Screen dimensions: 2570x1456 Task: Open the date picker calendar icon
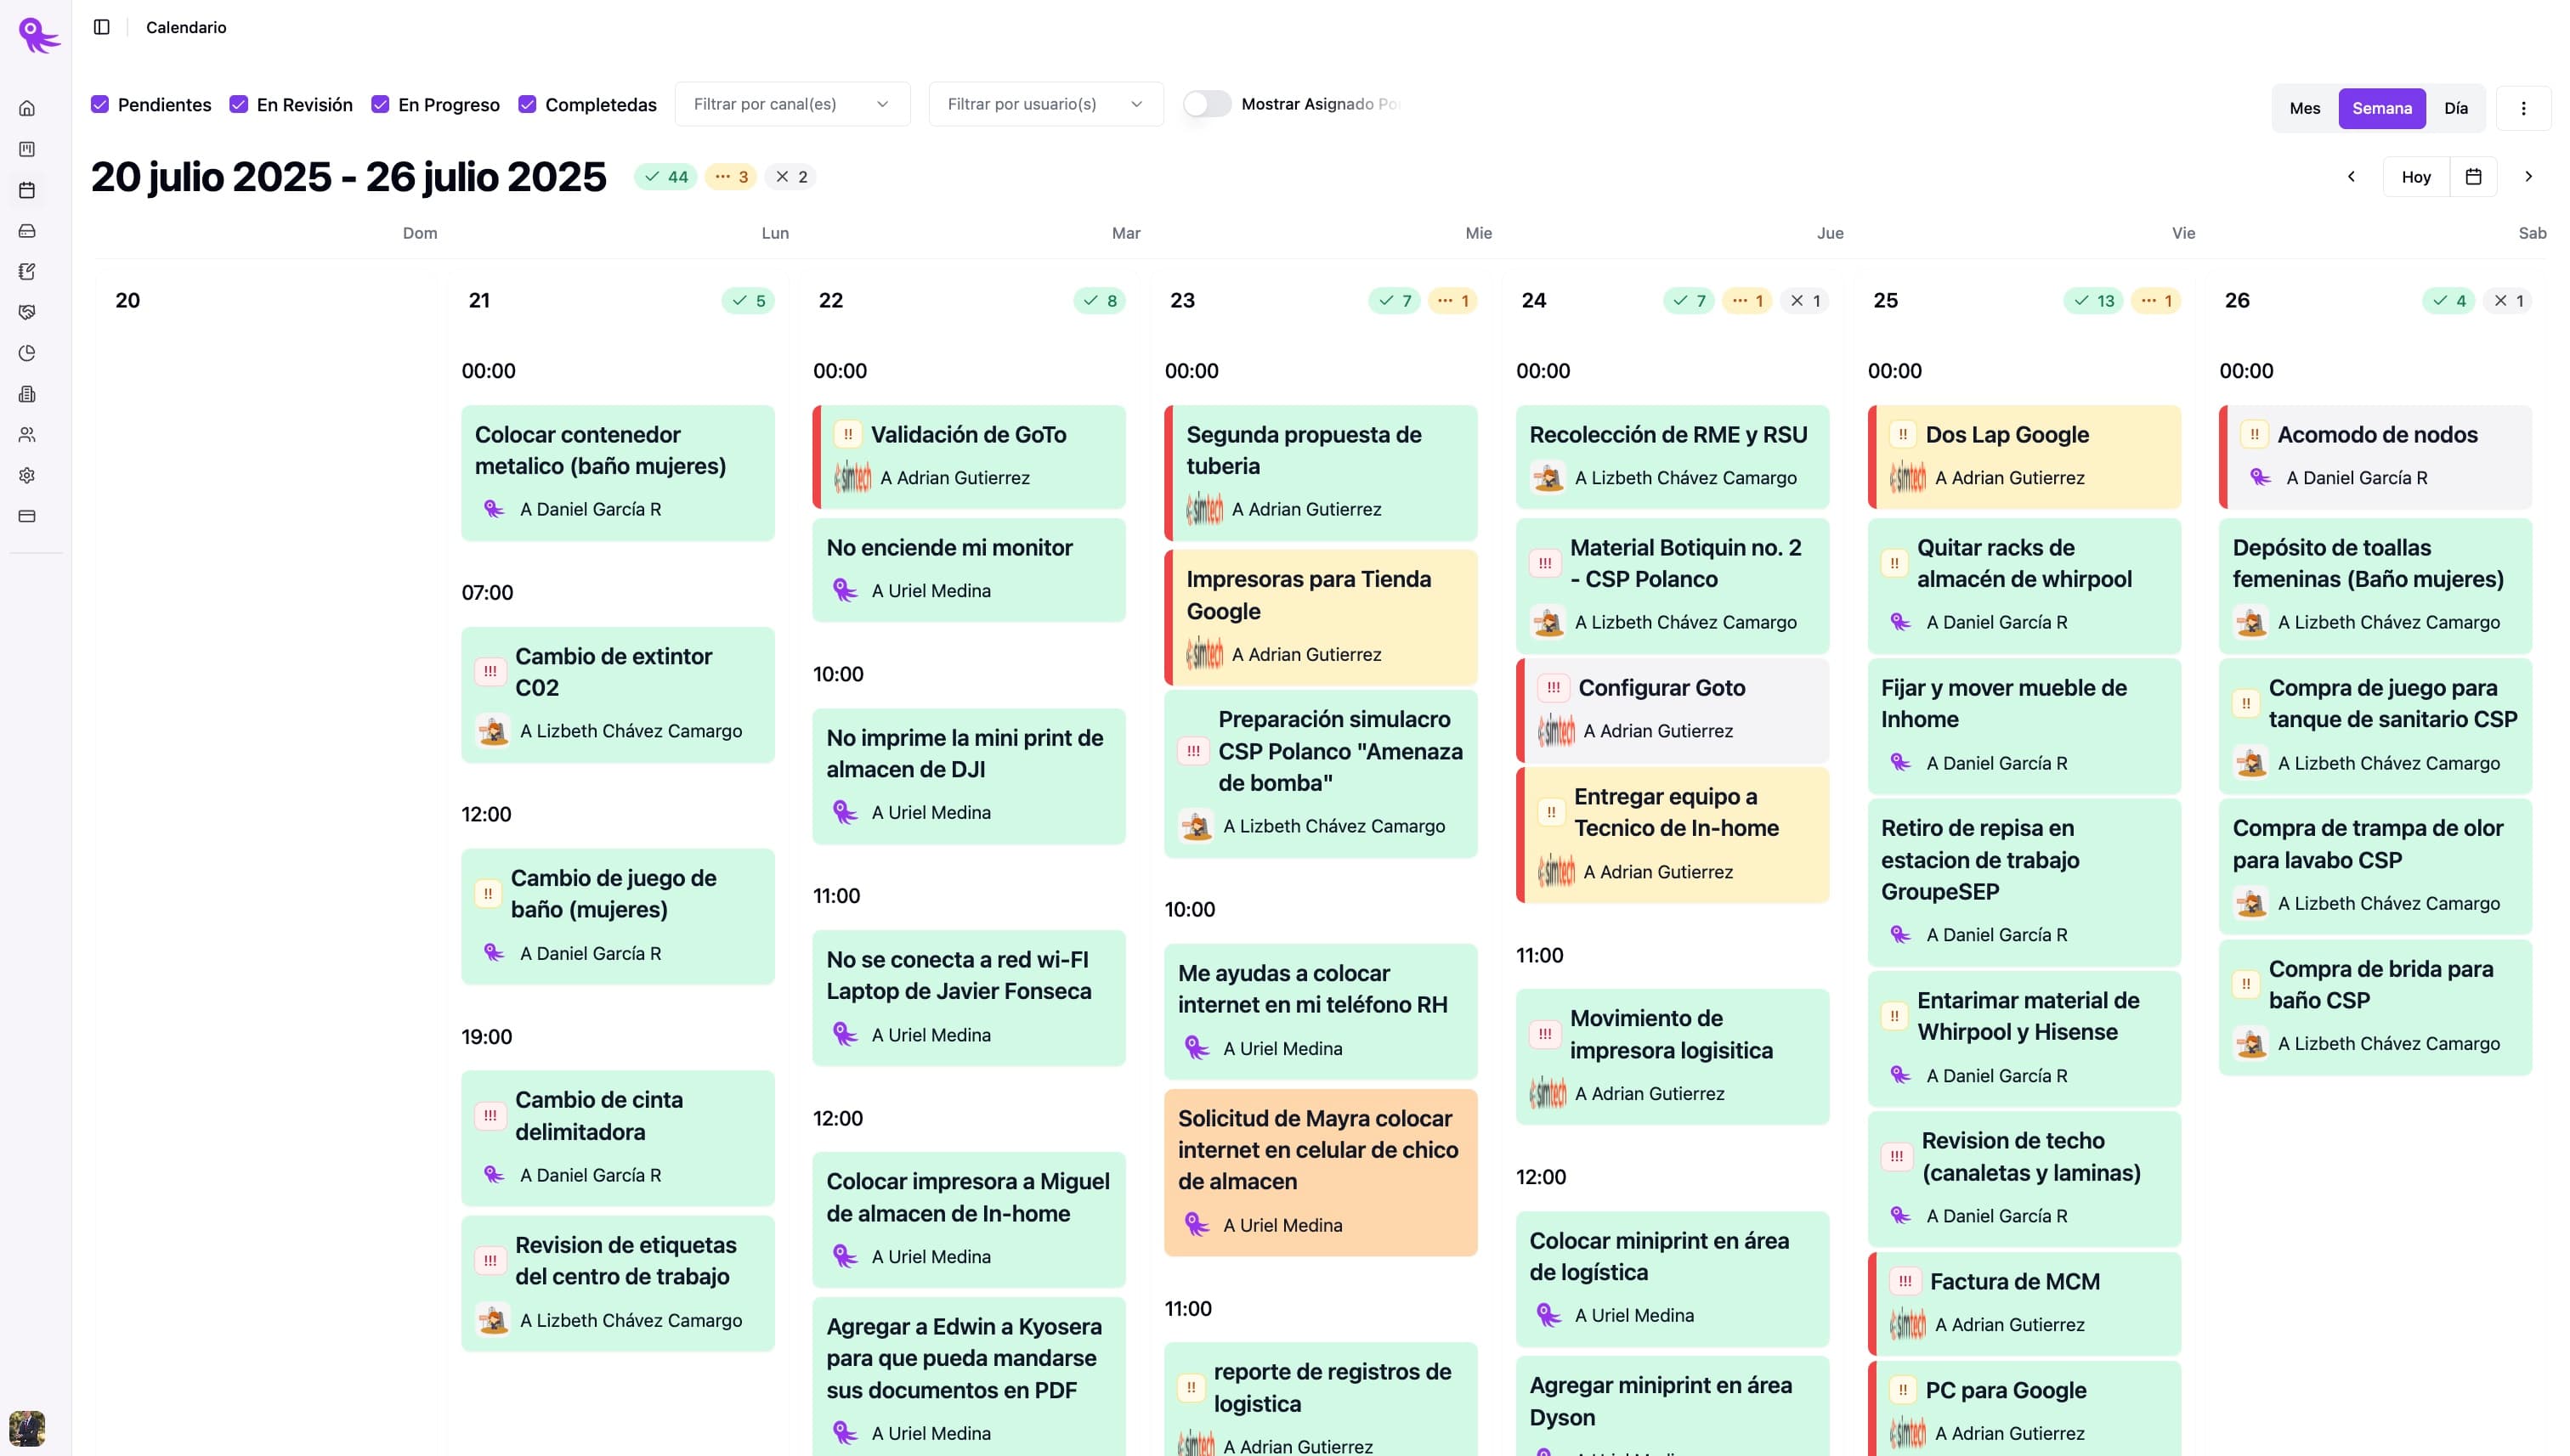2473,177
